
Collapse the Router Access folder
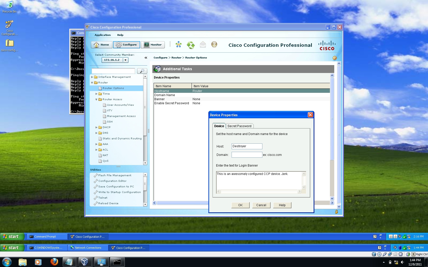point(96,99)
